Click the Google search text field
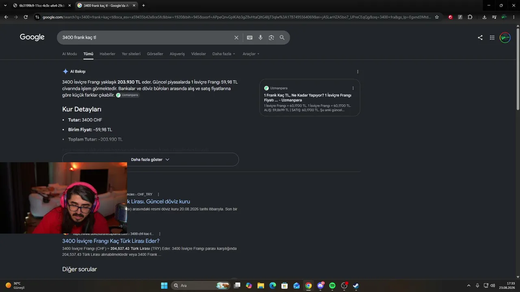The width and height of the screenshot is (520, 292). tap(146, 37)
